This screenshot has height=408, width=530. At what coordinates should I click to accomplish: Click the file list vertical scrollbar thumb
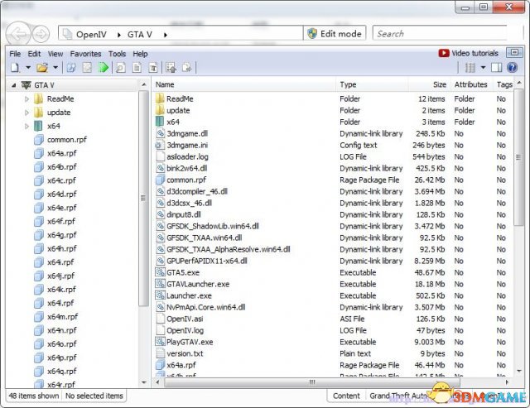coord(518,157)
